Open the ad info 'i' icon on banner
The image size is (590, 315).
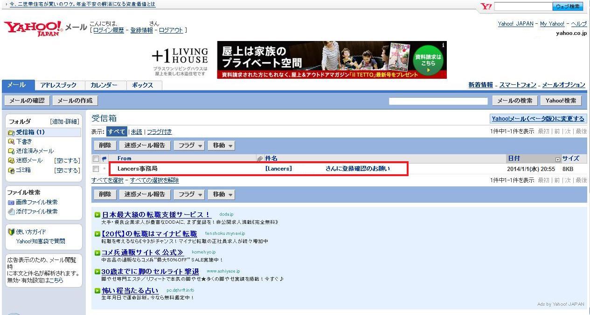pos(443,45)
